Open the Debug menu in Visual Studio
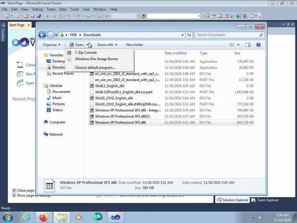 37,9
